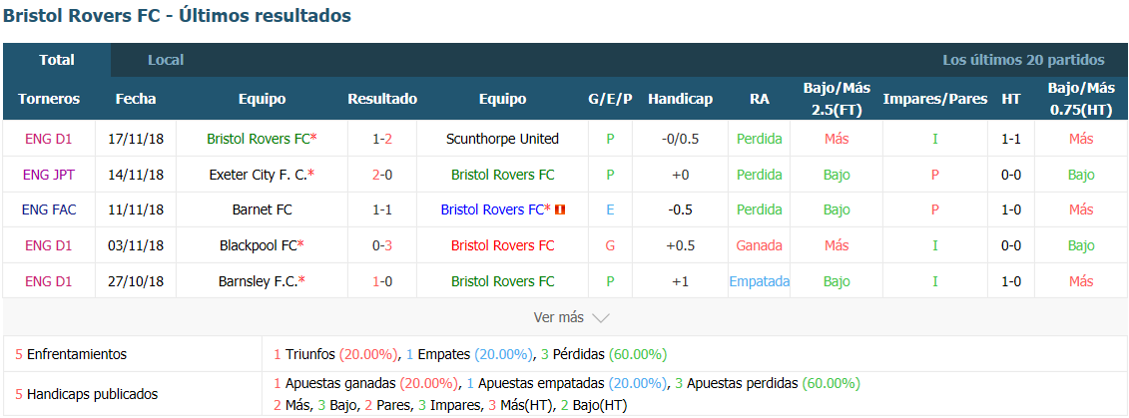Image resolution: width=1129 pixels, height=418 pixels.
Task: Click the Los últimos 20 partidos label
Action: click(x=1024, y=60)
